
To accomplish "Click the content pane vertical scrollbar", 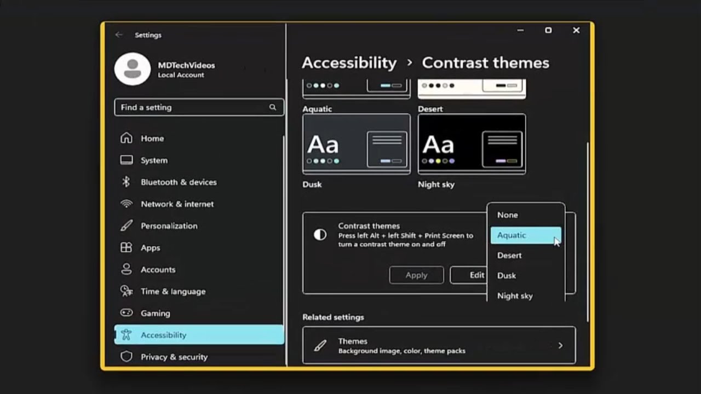I will tap(588, 231).
